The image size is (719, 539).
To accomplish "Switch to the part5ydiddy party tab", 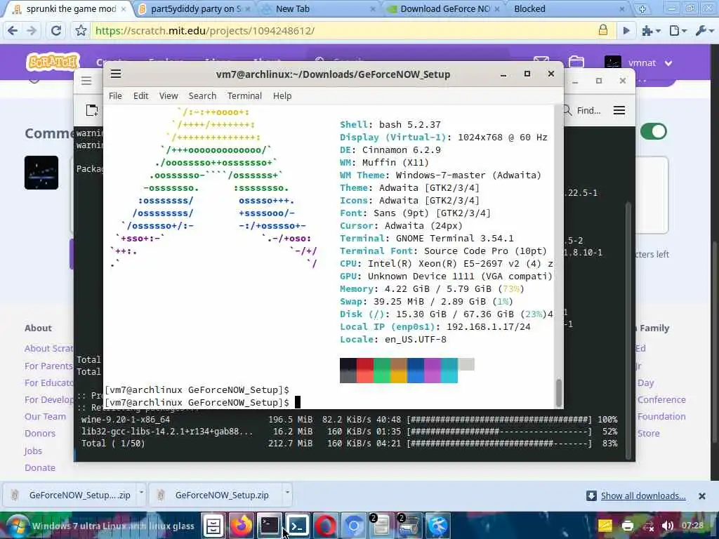I will 195,8.
